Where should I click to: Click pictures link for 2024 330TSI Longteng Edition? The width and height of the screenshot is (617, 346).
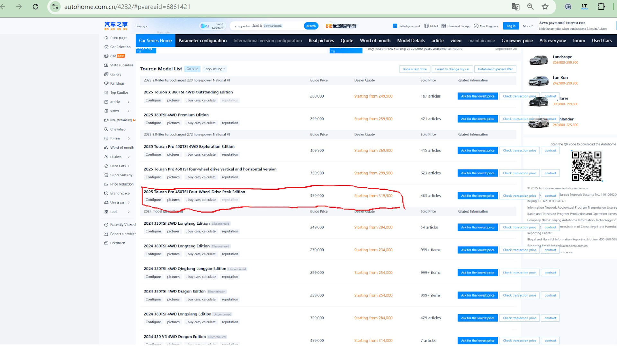coord(173,231)
